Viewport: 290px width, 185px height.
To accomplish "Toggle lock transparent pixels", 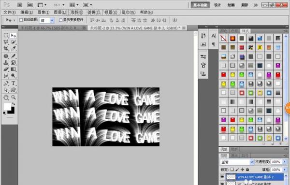I will tap(232, 170).
